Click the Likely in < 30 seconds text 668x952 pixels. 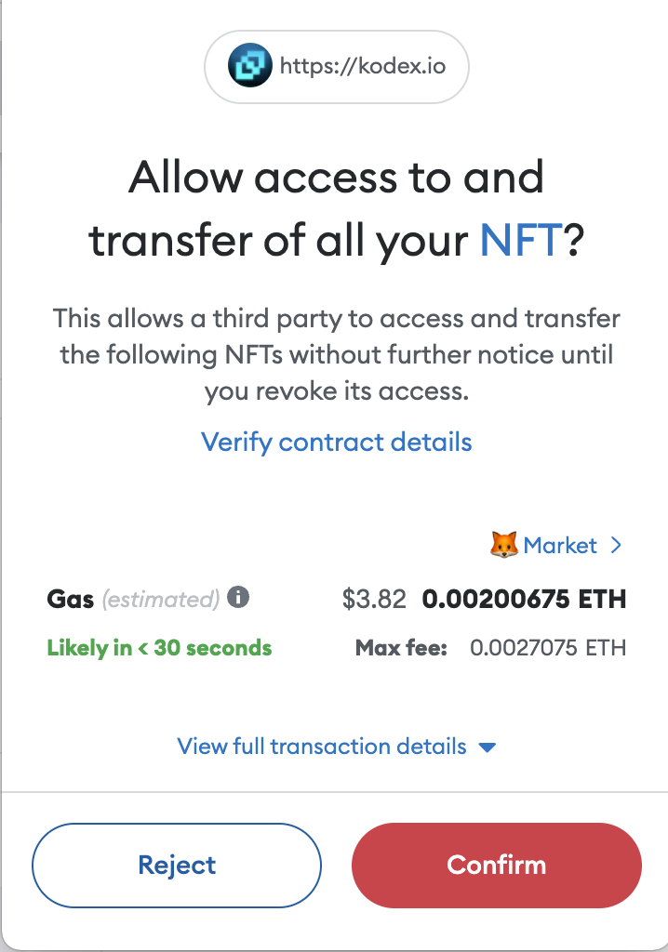159,648
